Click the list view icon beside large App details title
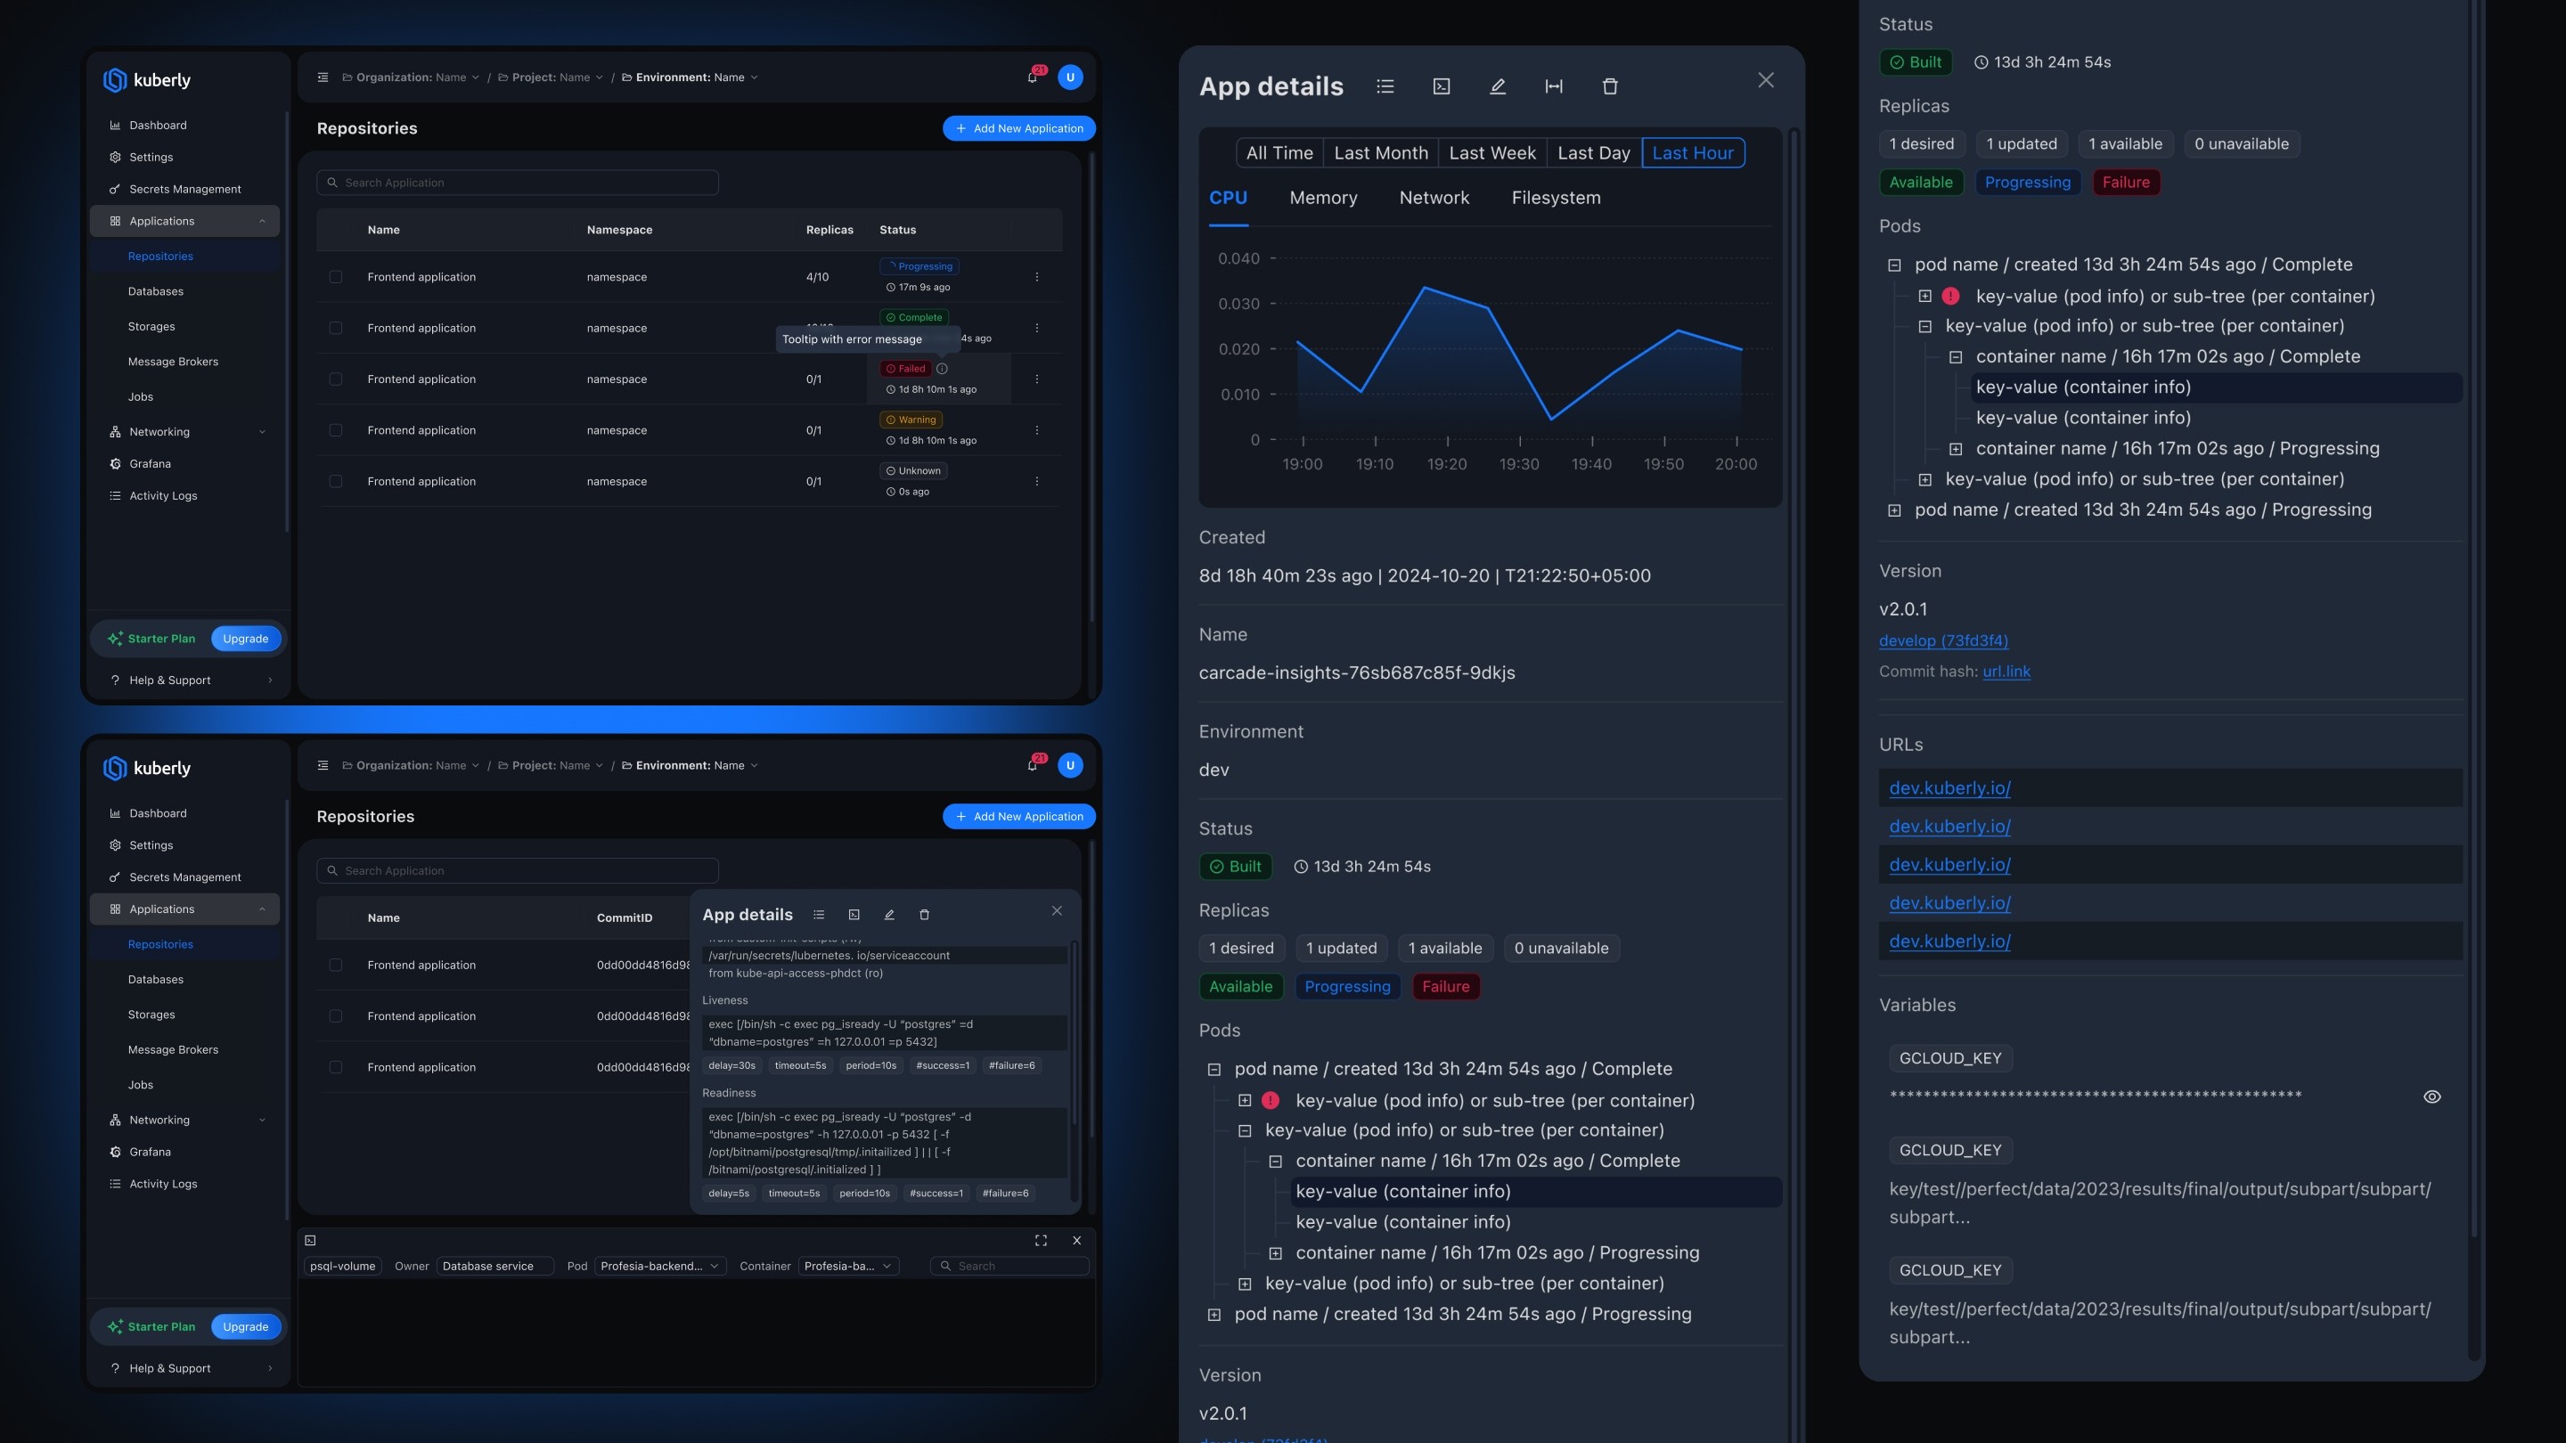The image size is (2566, 1443). click(1385, 86)
